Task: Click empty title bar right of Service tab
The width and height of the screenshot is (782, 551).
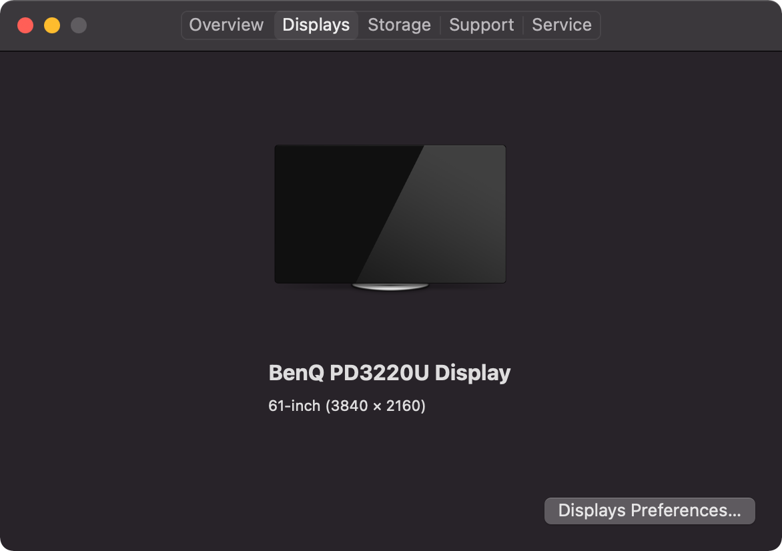Action: [687, 25]
